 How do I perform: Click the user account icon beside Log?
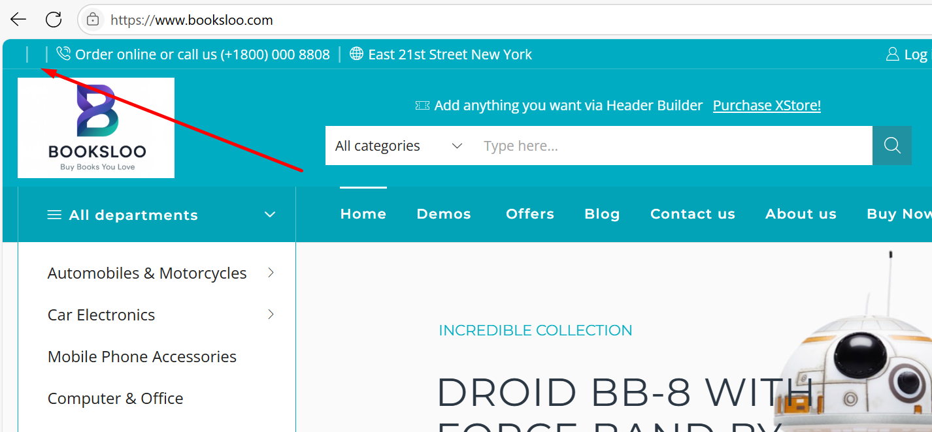click(x=892, y=54)
